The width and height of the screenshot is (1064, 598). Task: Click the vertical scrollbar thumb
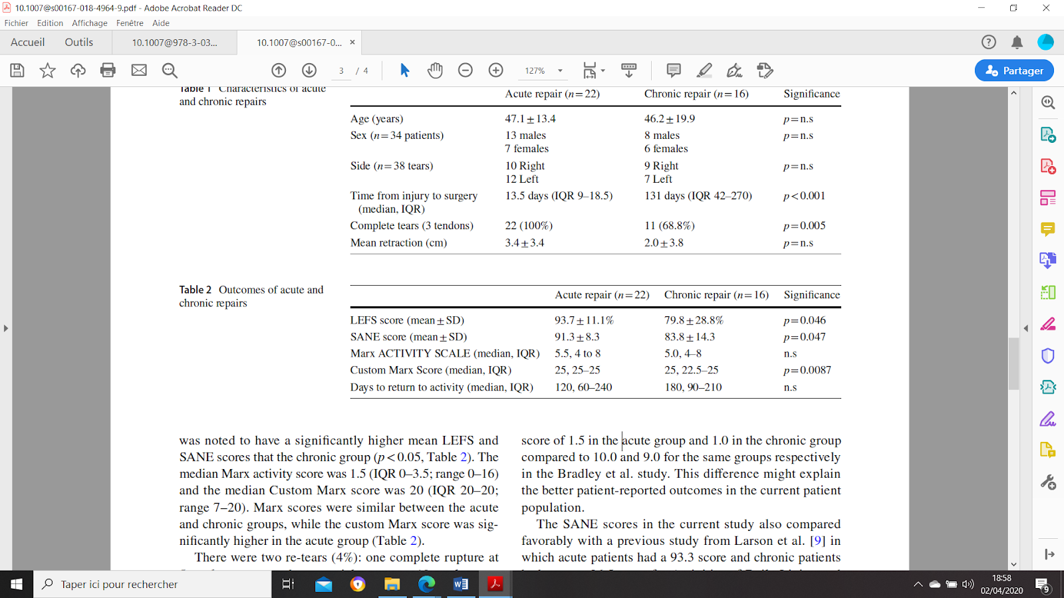click(x=1013, y=363)
